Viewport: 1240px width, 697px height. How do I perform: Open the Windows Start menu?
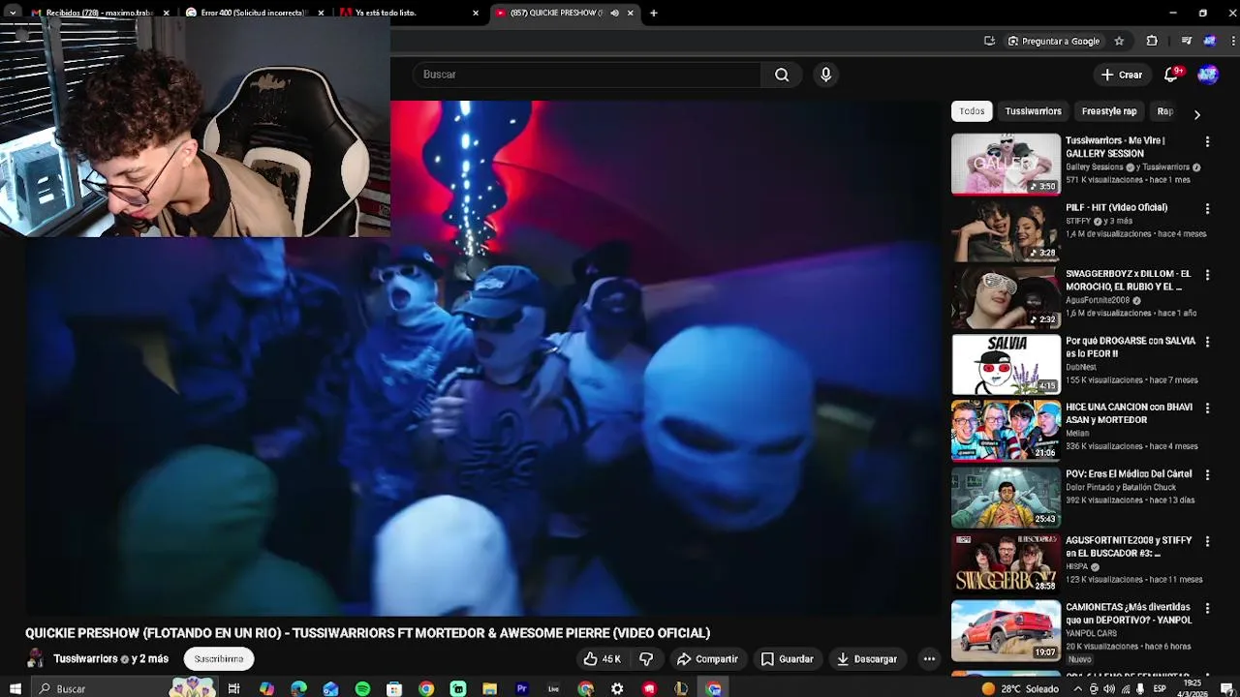15,688
